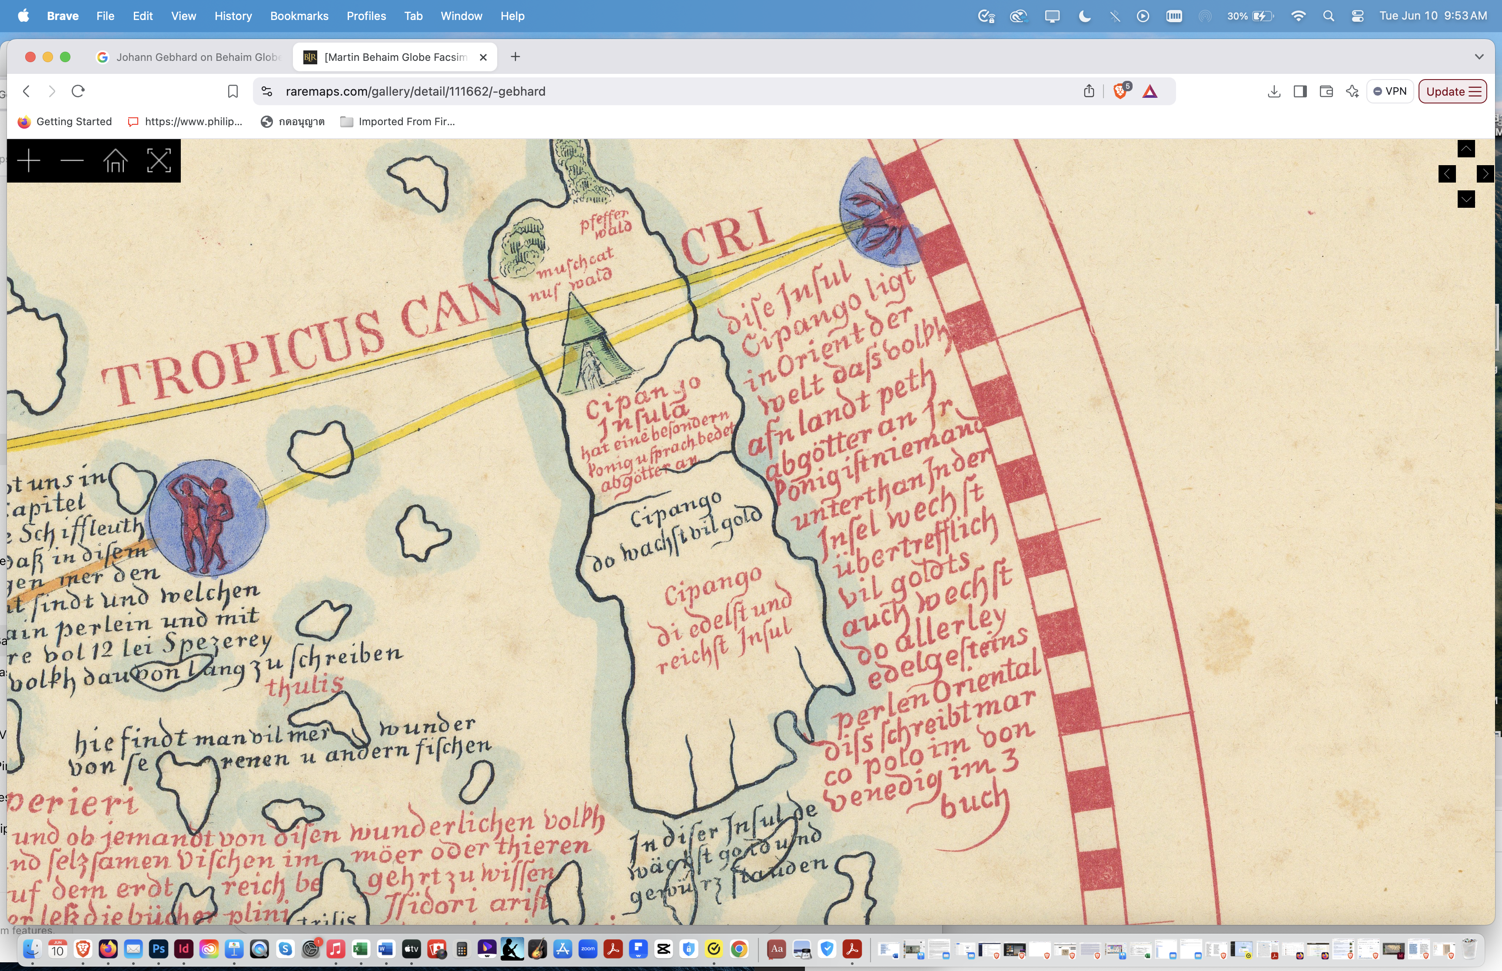Open Creative Cloud sync menu bar icon
This screenshot has width=1502, height=971.
pos(1019,17)
